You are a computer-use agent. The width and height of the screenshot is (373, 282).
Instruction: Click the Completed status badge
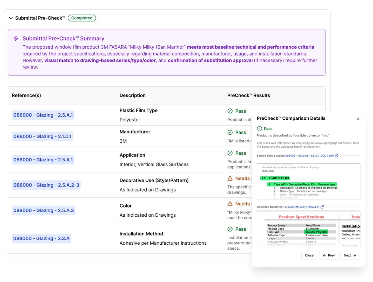82,18
